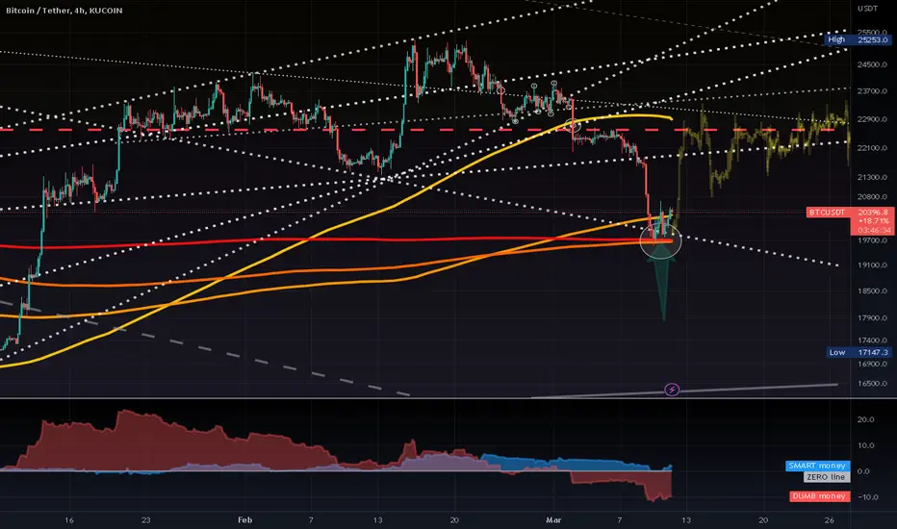Click the 21300.0 price axis value
The width and height of the screenshot is (897, 529).
(872, 177)
